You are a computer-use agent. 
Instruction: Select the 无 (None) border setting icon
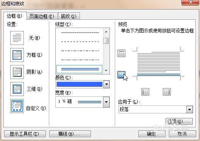(17, 38)
